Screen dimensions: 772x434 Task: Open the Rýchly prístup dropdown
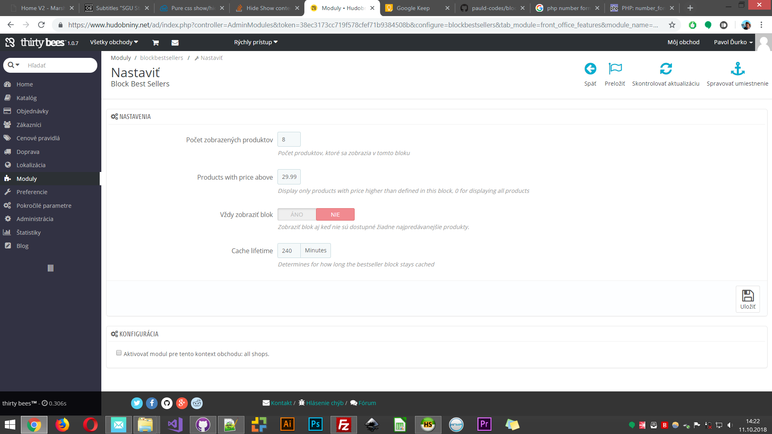tap(256, 42)
